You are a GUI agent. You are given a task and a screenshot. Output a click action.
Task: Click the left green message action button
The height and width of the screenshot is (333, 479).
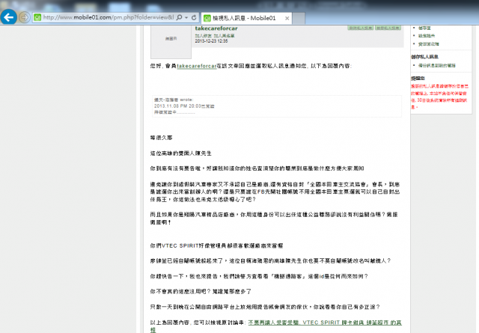pyautogui.click(x=361, y=28)
